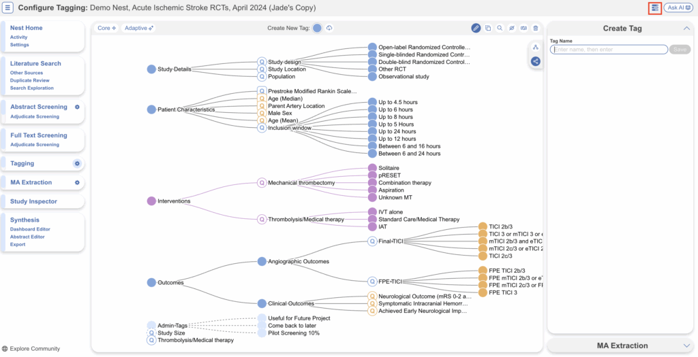Click the trash delete icon in toolbar
This screenshot has height=357, width=698.
click(535, 28)
